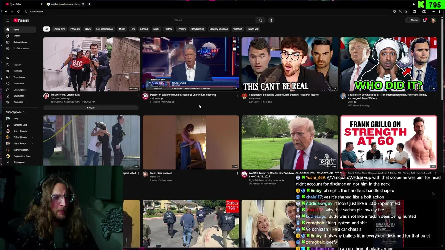
Task: Open Watch later list
Action: pyautogui.click(x=20, y=83)
